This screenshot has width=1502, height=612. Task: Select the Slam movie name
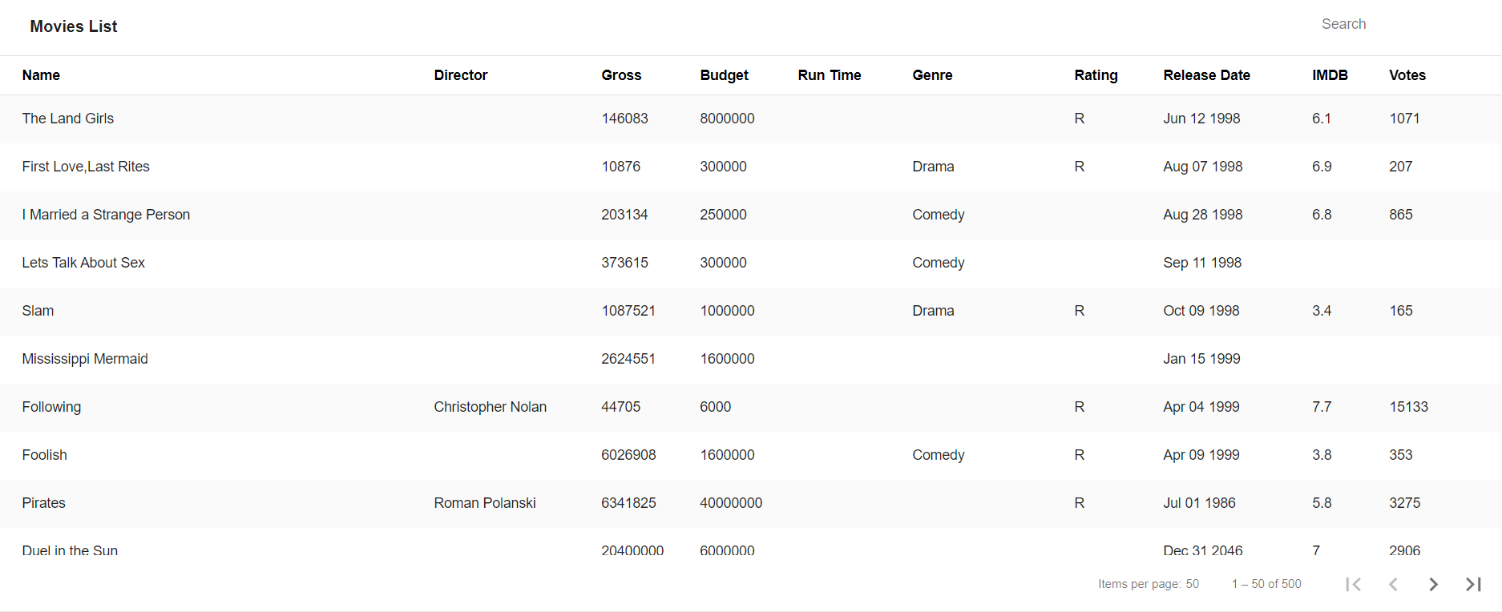[x=38, y=311]
